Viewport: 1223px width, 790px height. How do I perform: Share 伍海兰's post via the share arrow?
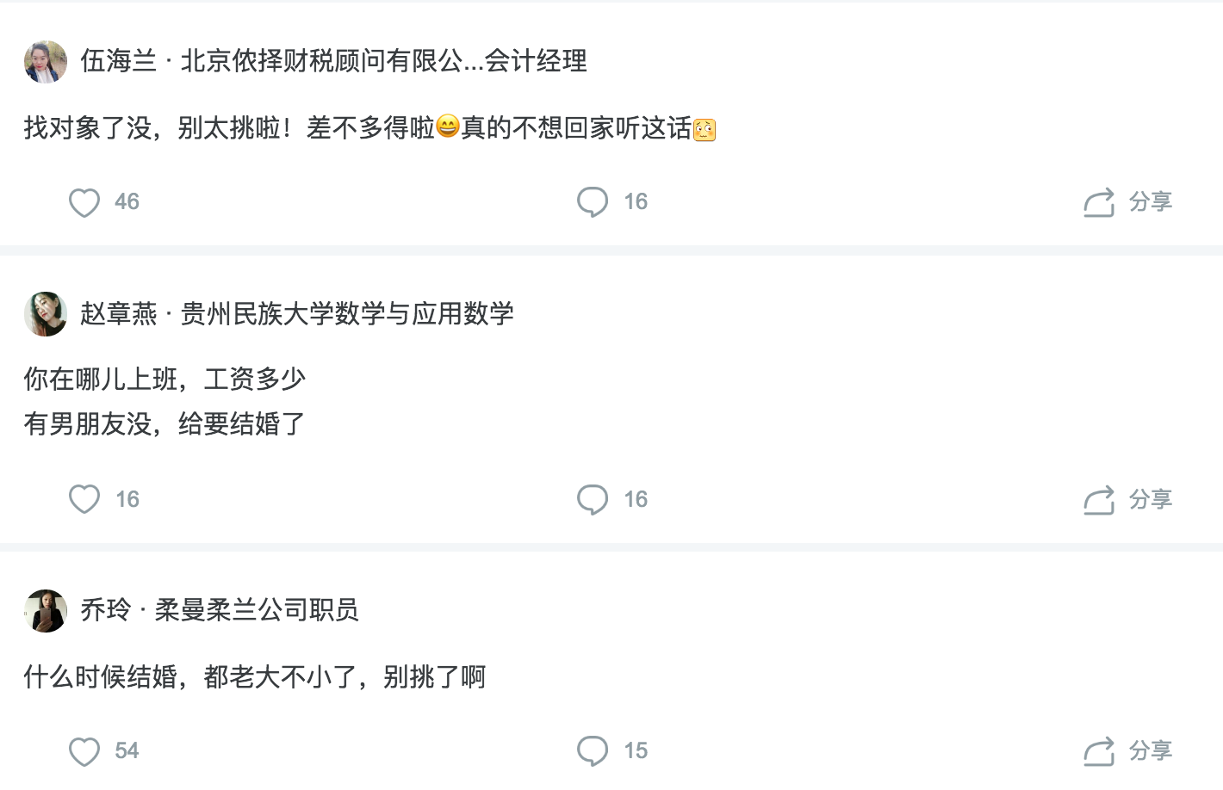(1099, 203)
